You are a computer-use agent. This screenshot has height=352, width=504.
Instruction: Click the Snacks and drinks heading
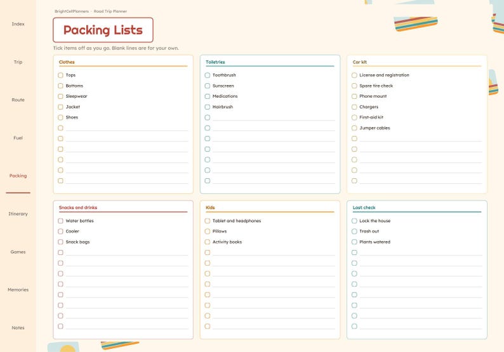(78, 207)
